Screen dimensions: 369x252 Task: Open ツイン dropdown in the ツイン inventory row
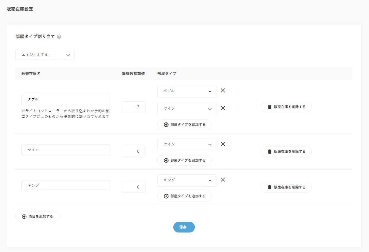pos(187,145)
